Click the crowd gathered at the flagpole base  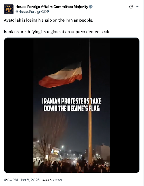tap(72, 166)
